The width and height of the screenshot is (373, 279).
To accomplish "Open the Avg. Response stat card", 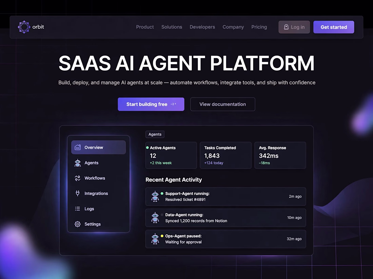I will 280,156.
